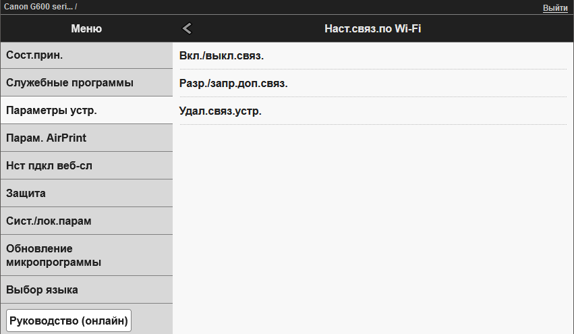
Task: Select Разр./запр.доп.связ. in the list
Action: (x=372, y=84)
